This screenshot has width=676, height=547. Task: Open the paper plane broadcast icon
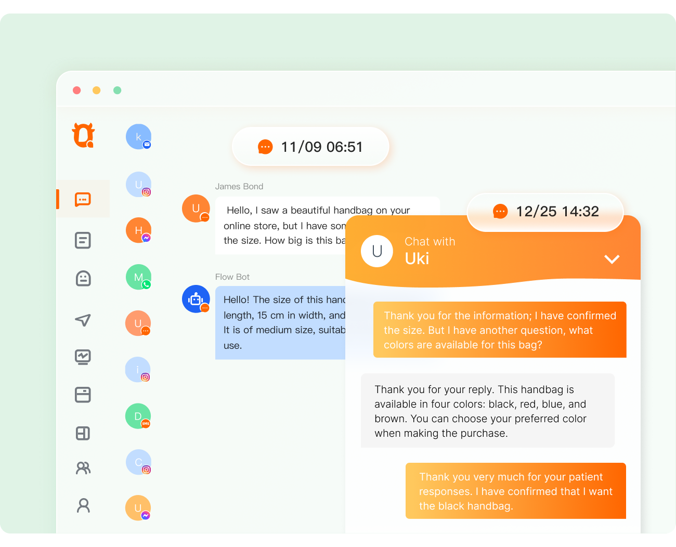click(x=83, y=320)
